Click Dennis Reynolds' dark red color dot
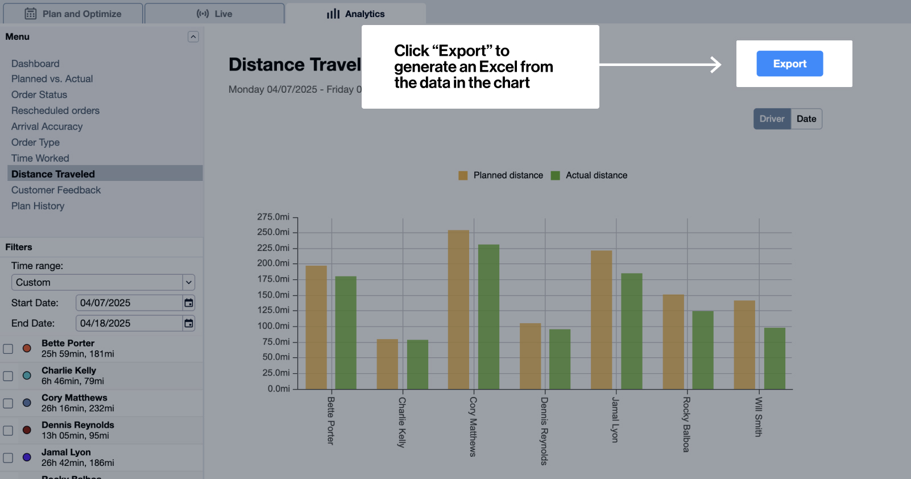911x479 pixels. (27, 430)
